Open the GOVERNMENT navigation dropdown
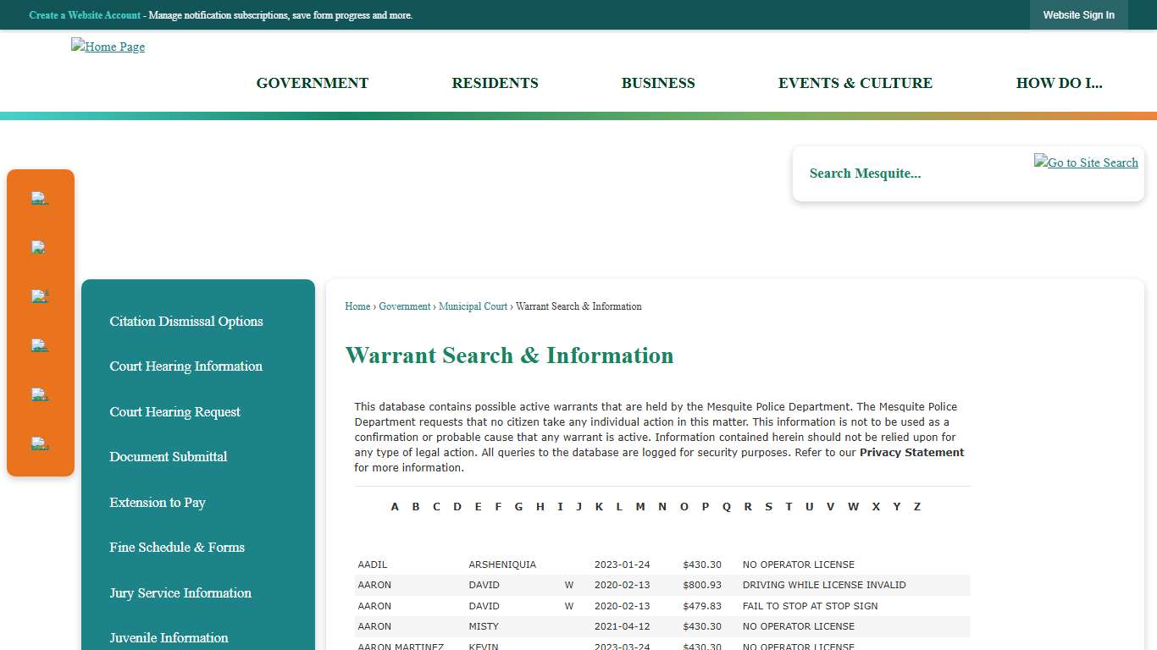The height and width of the screenshot is (650, 1157). (312, 83)
